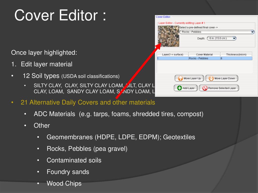Image resolution: width=258 pixels, height=193 pixels.
Task: Click the Move Layer Down button label
Action: (x=224, y=78)
